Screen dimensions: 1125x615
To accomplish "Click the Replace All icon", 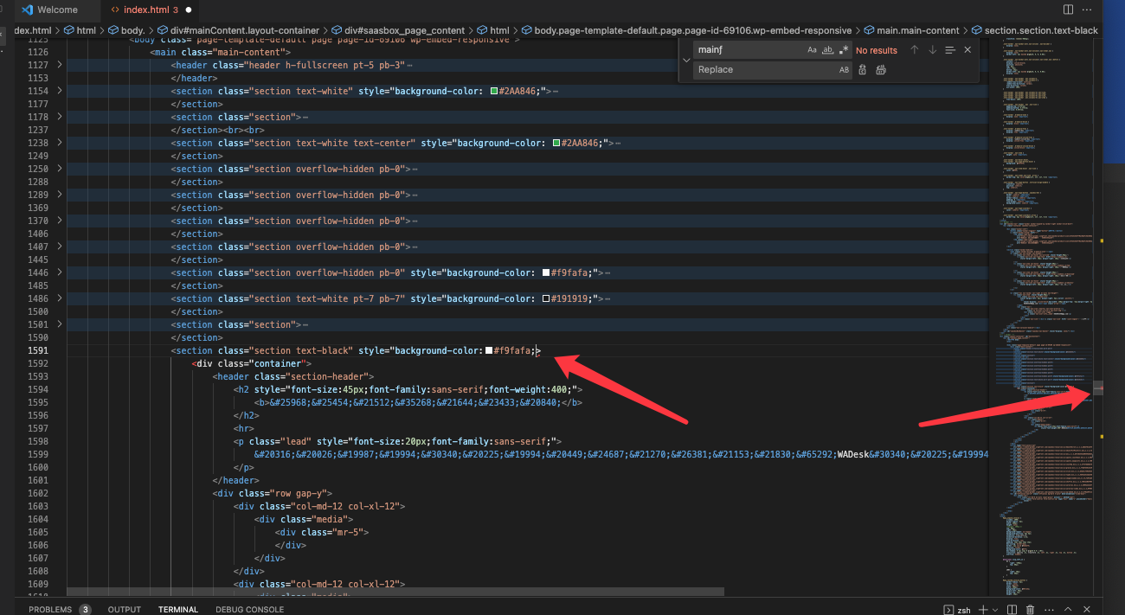I will coord(881,70).
